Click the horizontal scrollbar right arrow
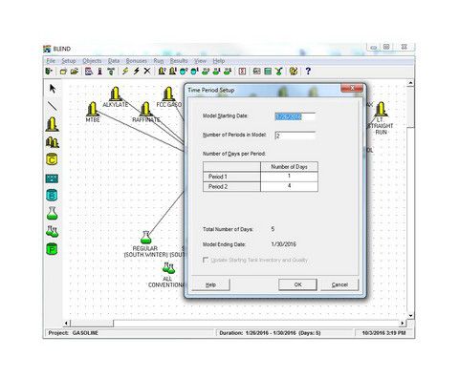 403,324
